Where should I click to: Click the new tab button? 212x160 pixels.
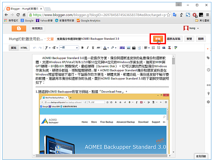coord(48,9)
